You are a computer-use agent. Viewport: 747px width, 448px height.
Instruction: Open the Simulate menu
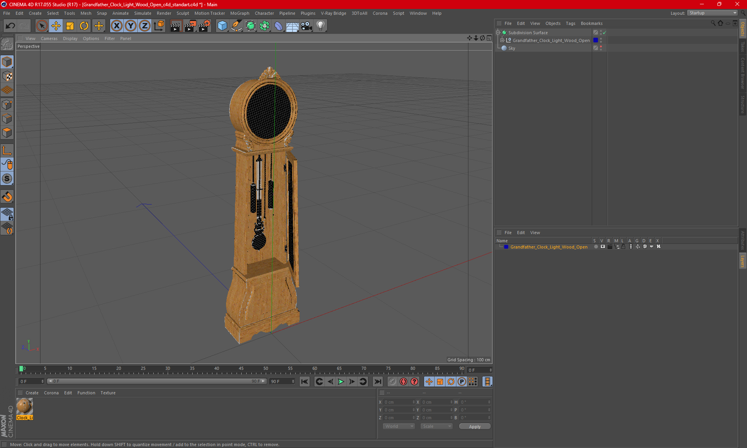pos(142,13)
